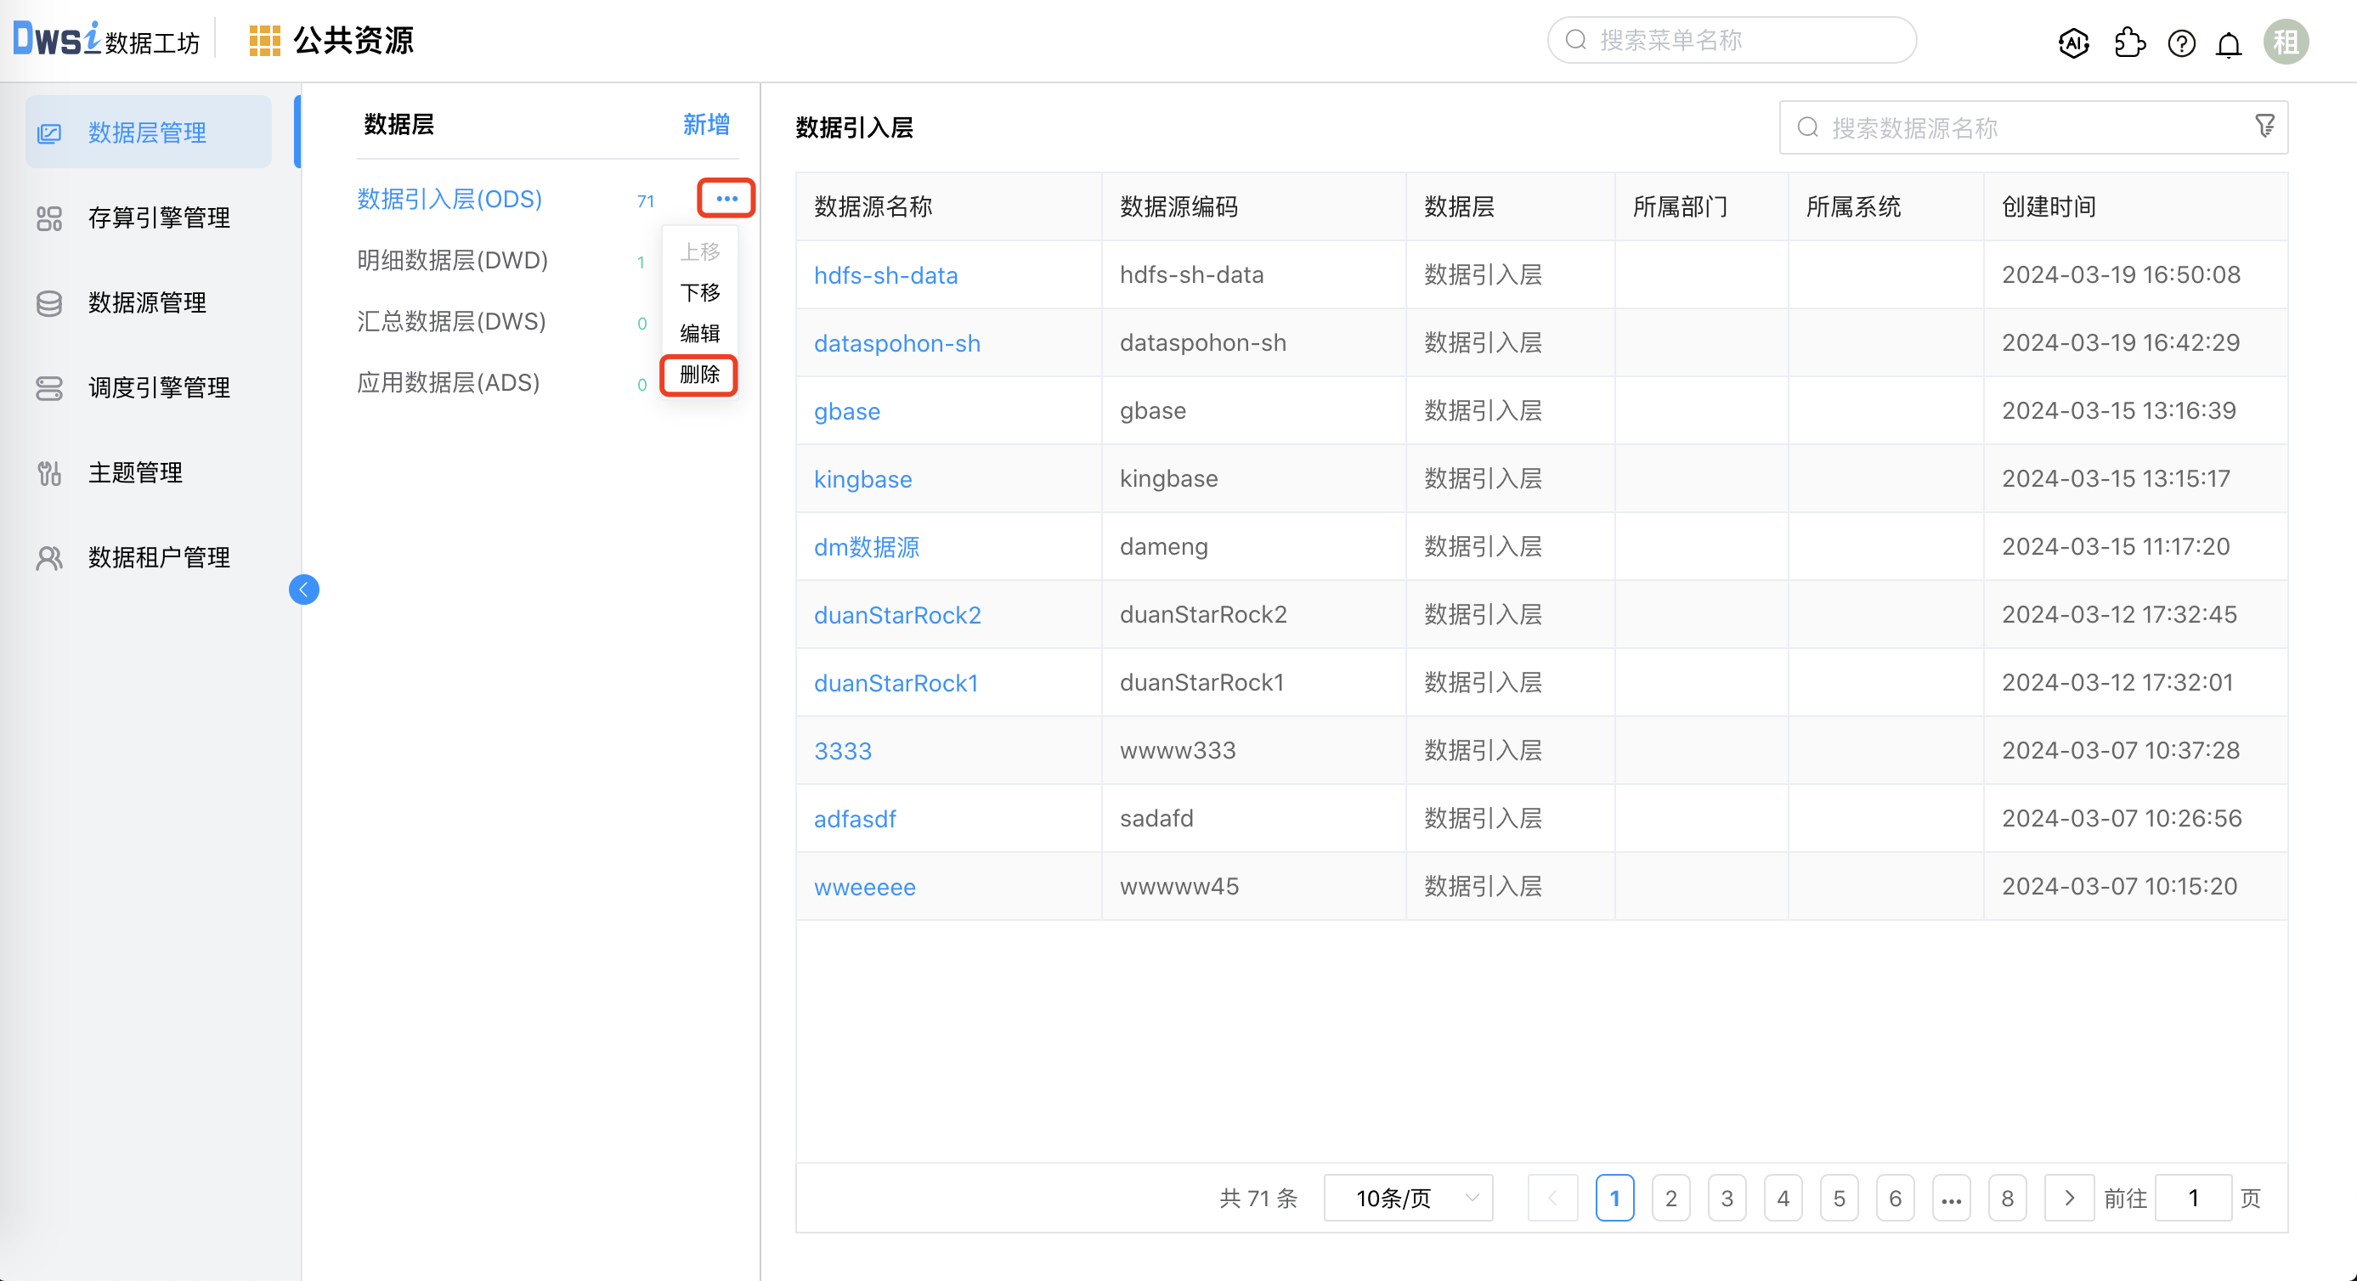Open the hdfs-sh-data data source link
Screen dimensions: 2357x1281
click(x=885, y=275)
